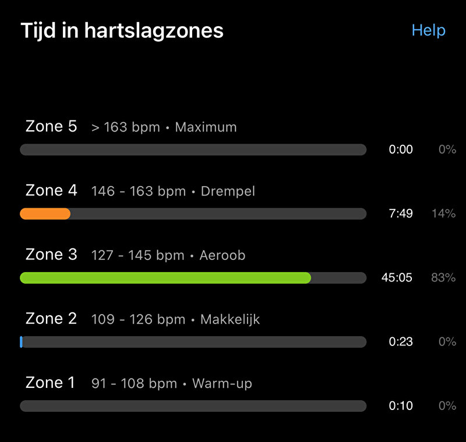Tap the 0:23 time value
The height and width of the screenshot is (442, 466).
401,342
